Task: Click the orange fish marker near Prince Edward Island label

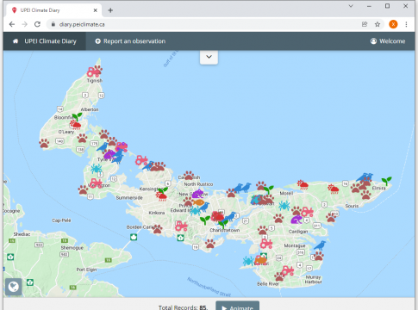Action: [198, 202]
